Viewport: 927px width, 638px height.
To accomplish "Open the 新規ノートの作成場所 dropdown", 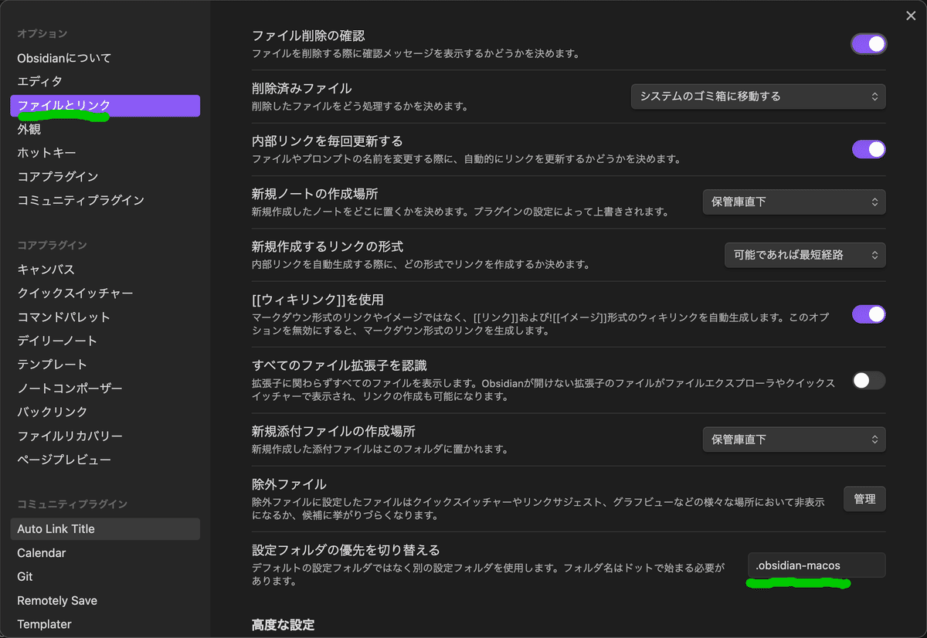I will point(794,202).
